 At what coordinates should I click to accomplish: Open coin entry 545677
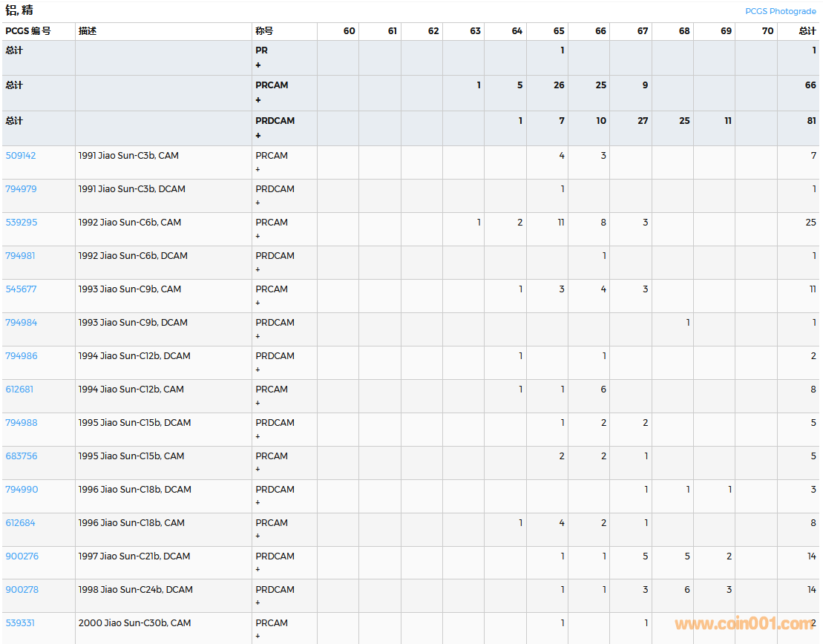click(x=21, y=289)
